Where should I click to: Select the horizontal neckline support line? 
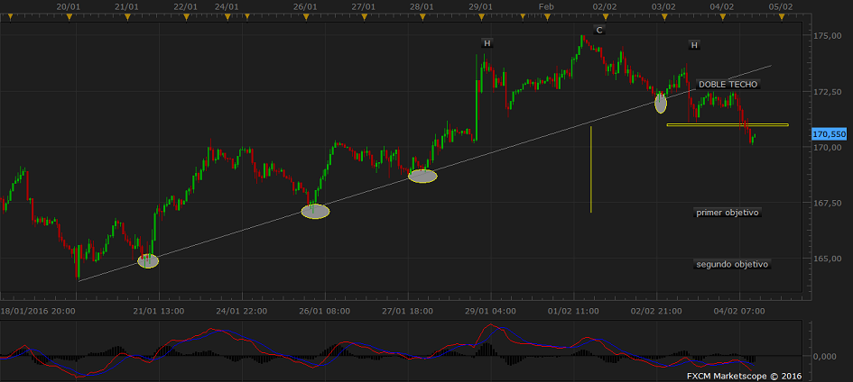point(727,125)
